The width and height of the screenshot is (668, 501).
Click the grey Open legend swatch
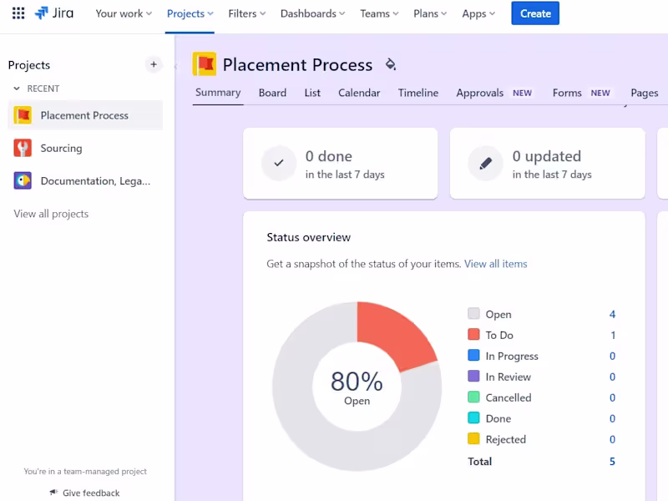(473, 314)
